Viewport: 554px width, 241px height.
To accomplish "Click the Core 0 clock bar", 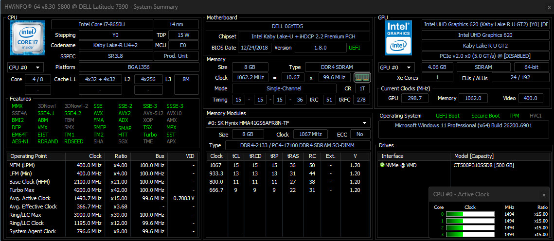I will [470, 214].
